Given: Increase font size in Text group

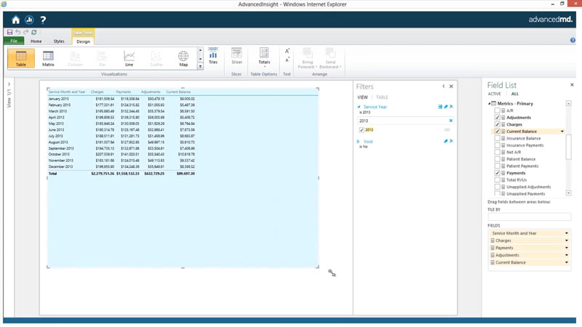Looking at the screenshot, I should pyautogui.click(x=287, y=51).
